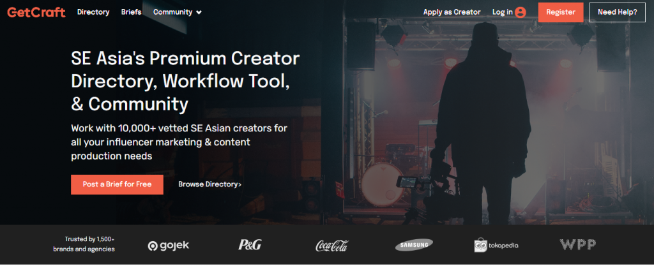Click the P&G brand logo
Image resolution: width=654 pixels, height=266 pixels.
pyautogui.click(x=250, y=245)
